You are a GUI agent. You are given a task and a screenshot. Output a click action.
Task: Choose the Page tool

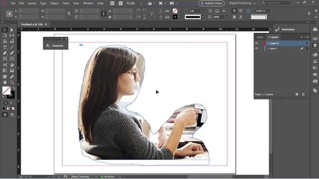point(5,35)
